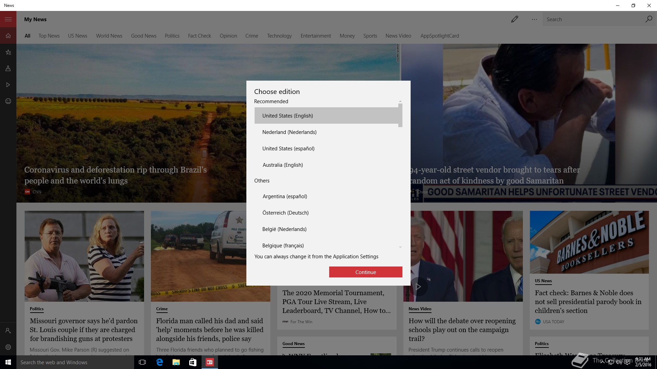Select Österreich (Deutsch) edition
This screenshot has height=369, width=657.
pyautogui.click(x=327, y=213)
